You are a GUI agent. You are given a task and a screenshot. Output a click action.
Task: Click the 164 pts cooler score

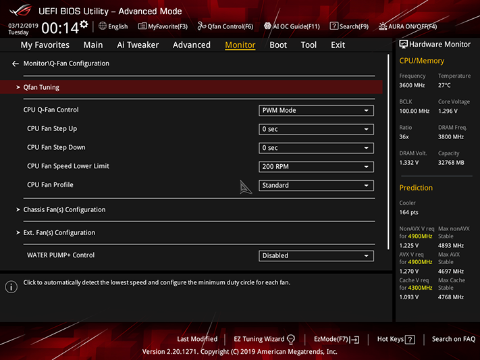click(x=408, y=212)
